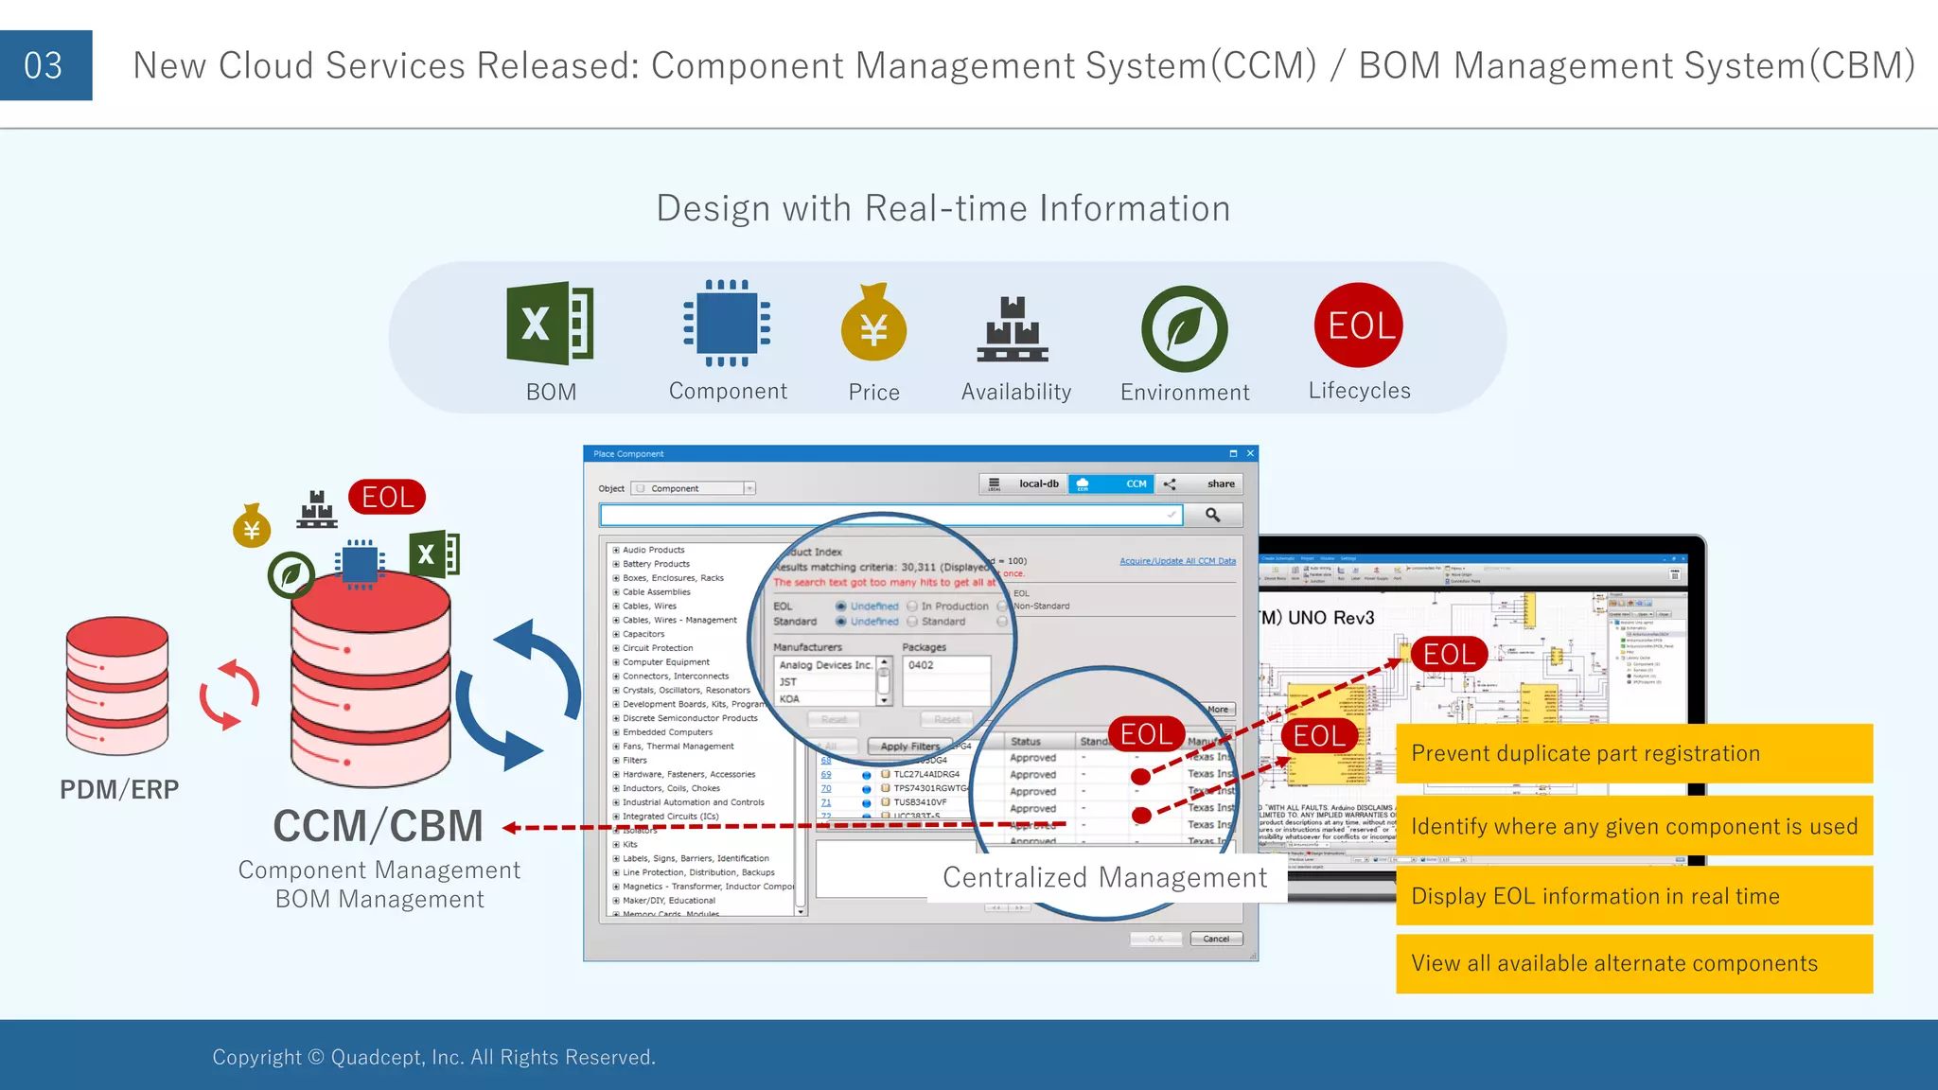Click the magnifying glass search button
This screenshot has height=1090, width=1938.
point(1212,515)
